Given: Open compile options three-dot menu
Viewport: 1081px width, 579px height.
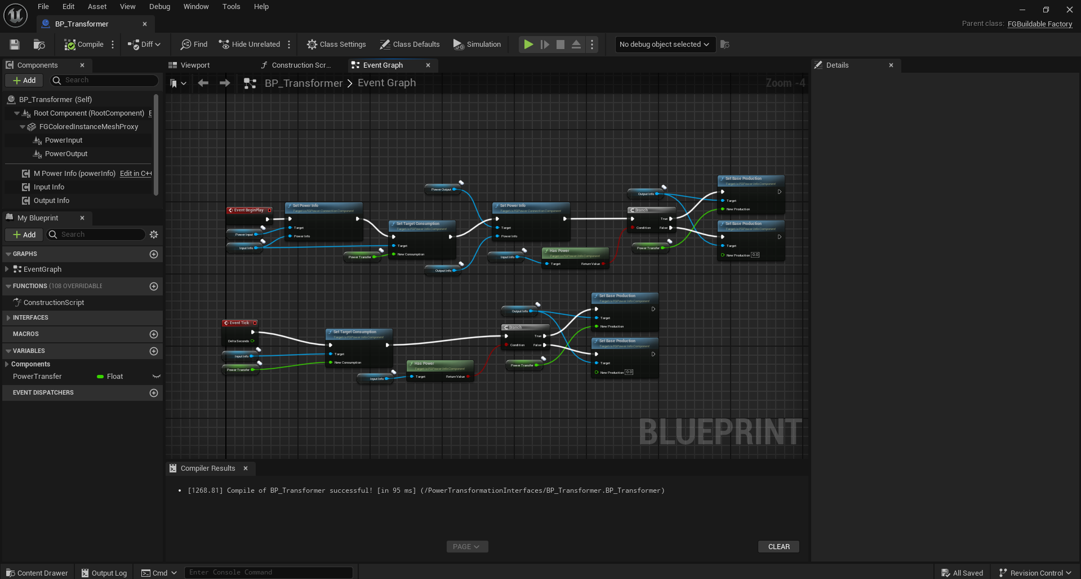Looking at the screenshot, I should (113, 45).
